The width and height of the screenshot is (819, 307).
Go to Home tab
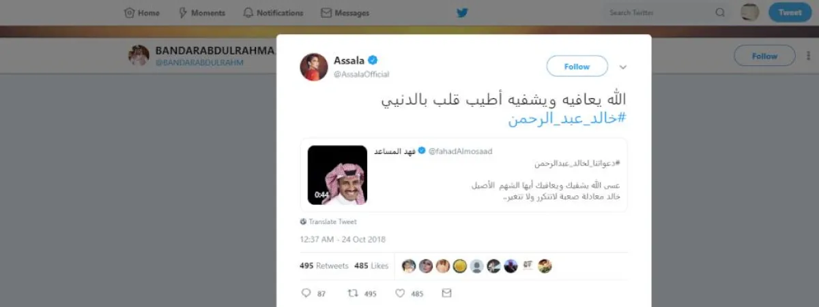pos(142,13)
